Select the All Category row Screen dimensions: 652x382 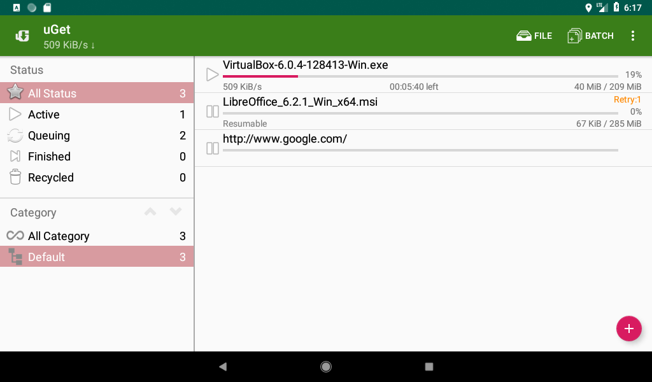tap(97, 236)
